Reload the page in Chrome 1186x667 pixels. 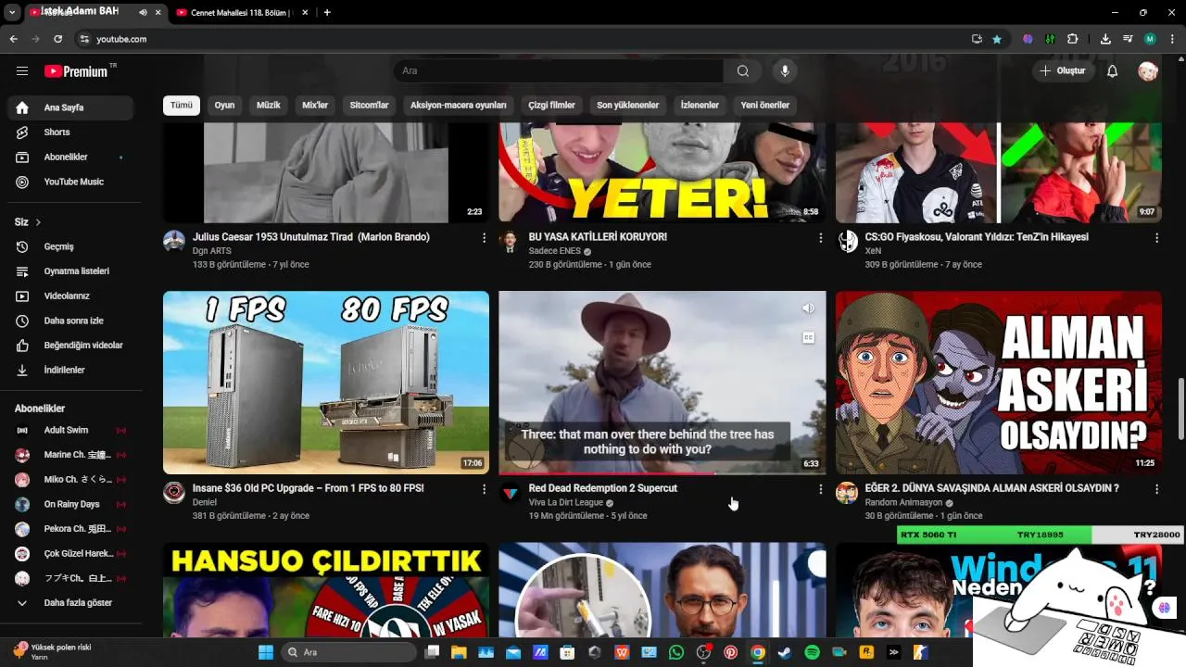click(x=57, y=39)
